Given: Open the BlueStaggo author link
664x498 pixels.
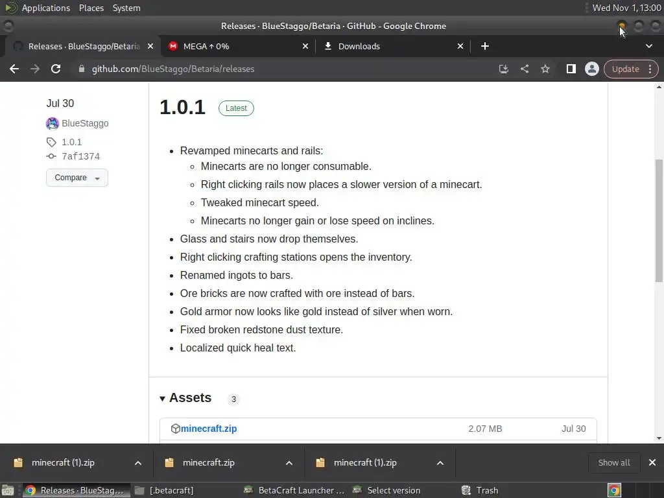Looking at the screenshot, I should point(85,123).
